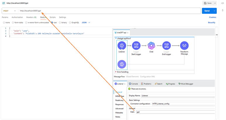Select the x-www-form-urlencoded radio option
The image size is (226, 120).
pyautogui.click(x=26, y=23)
